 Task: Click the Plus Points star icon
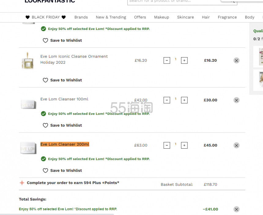(x=22, y=183)
